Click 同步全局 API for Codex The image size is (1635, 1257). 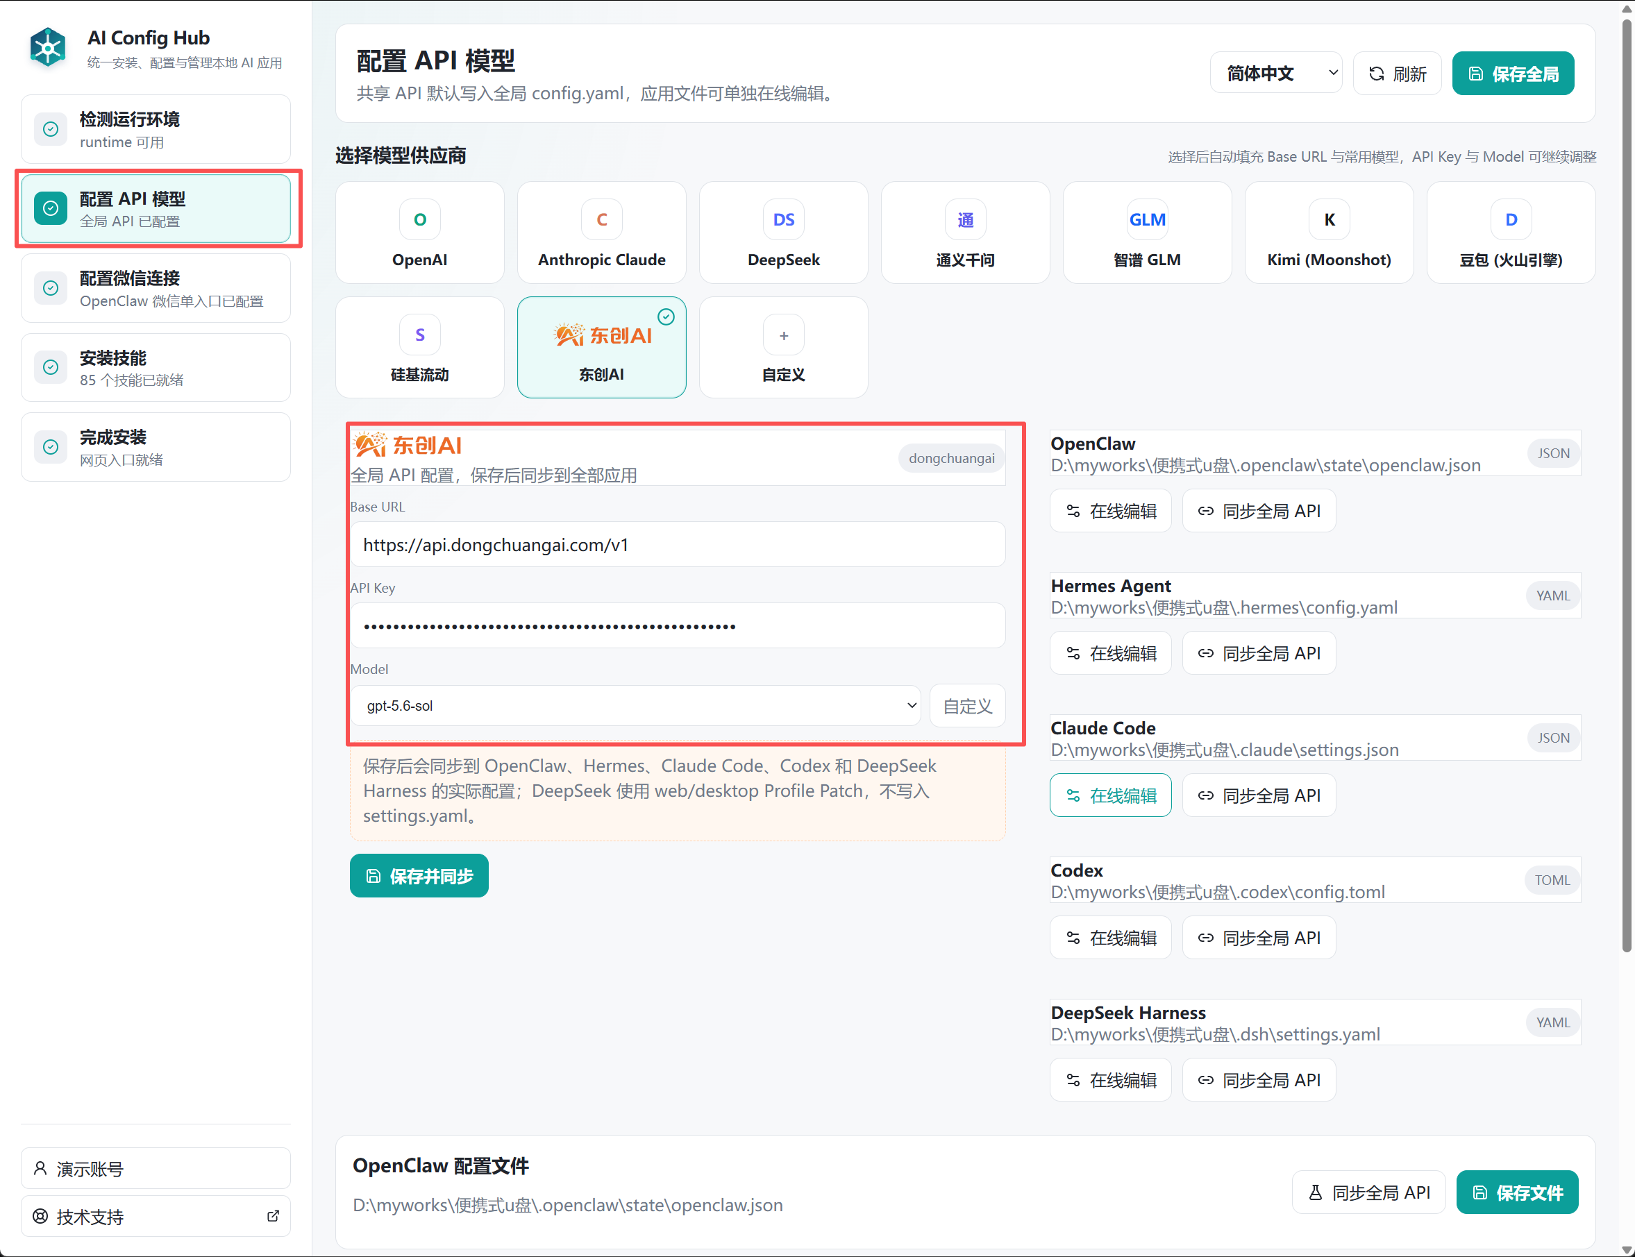[x=1259, y=938]
